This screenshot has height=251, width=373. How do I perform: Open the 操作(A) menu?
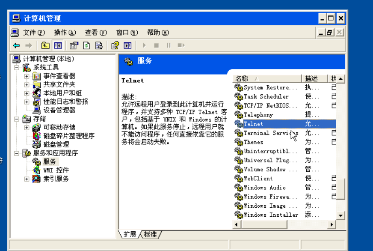[65, 33]
